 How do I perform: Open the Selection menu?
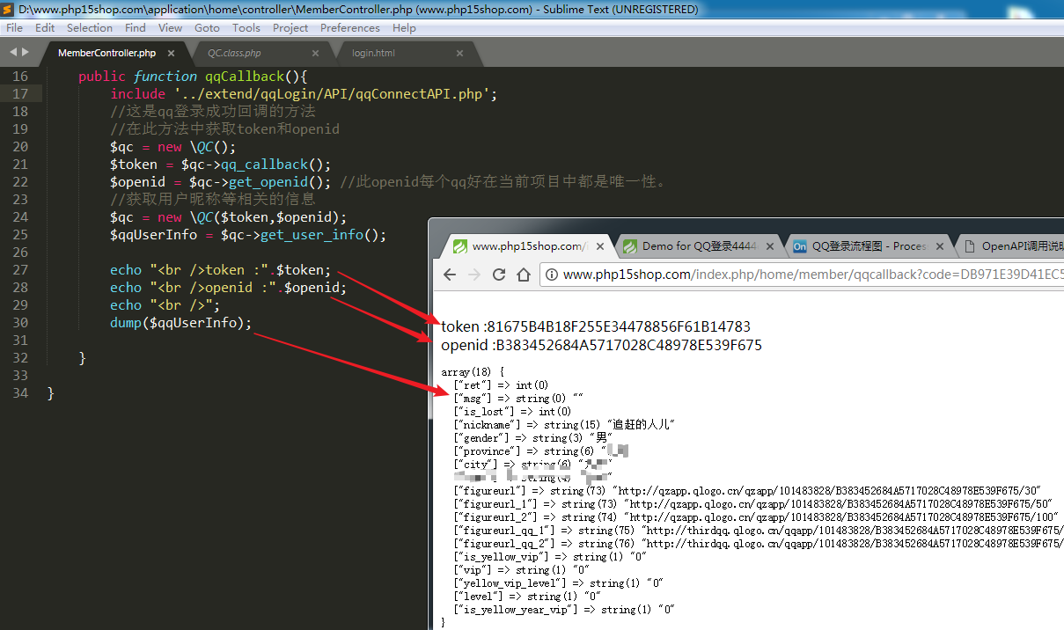(x=89, y=28)
